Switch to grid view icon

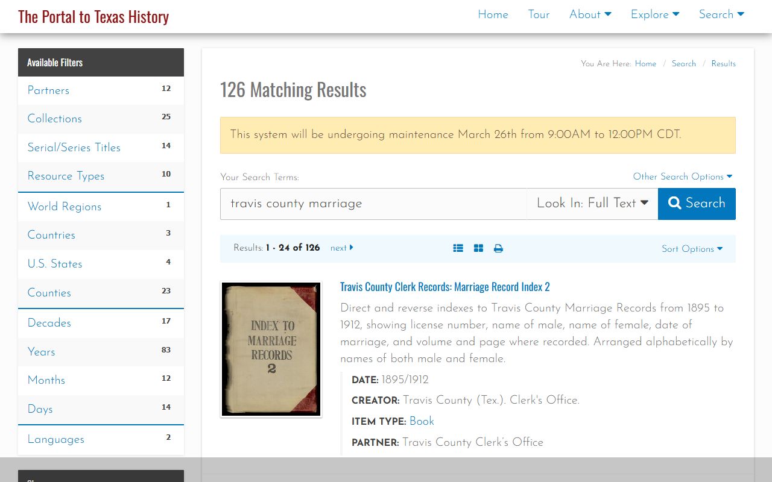tap(478, 248)
